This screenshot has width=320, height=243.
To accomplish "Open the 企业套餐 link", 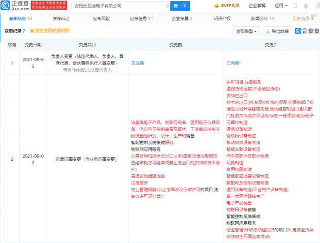I will point(257,6).
